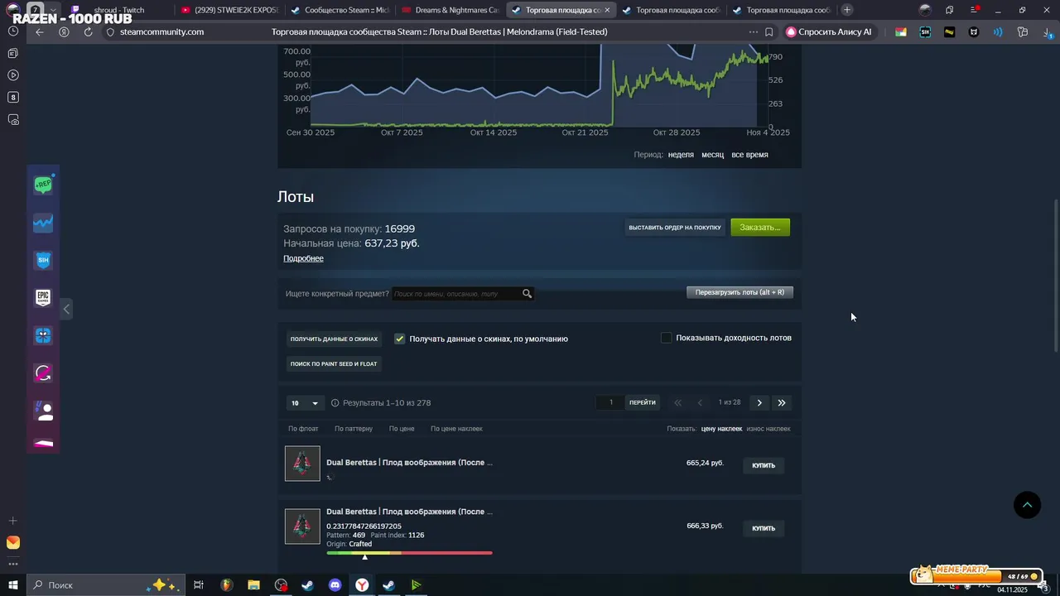This screenshot has width=1060, height=596.
Task: Show 'износ наклеек' option
Action: [x=768, y=429]
